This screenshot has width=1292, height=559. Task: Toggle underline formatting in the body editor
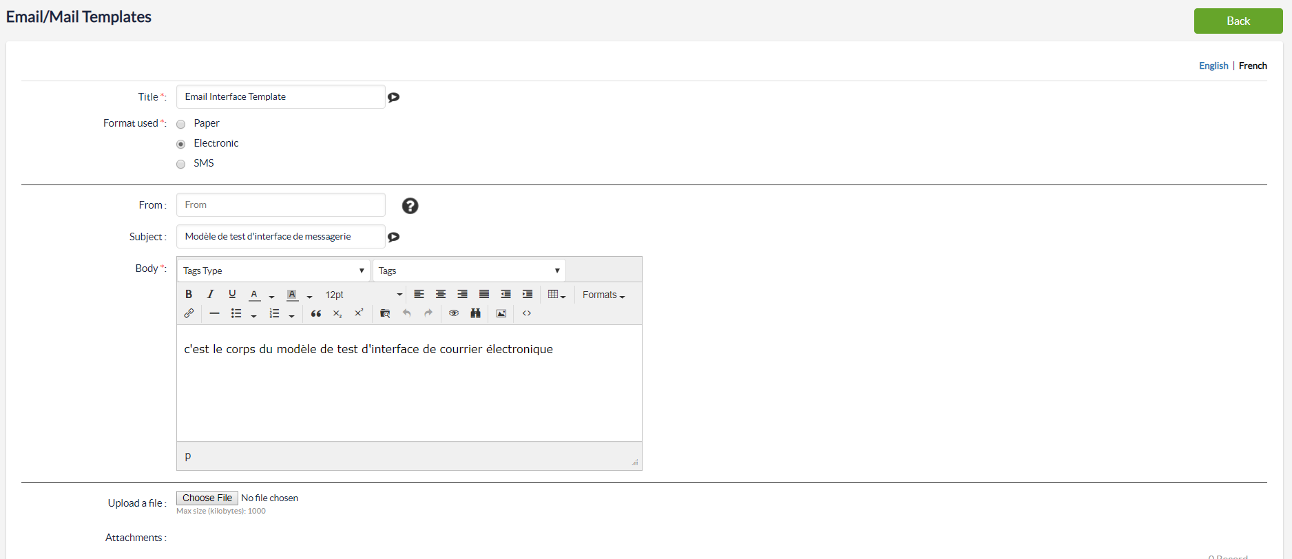(233, 295)
